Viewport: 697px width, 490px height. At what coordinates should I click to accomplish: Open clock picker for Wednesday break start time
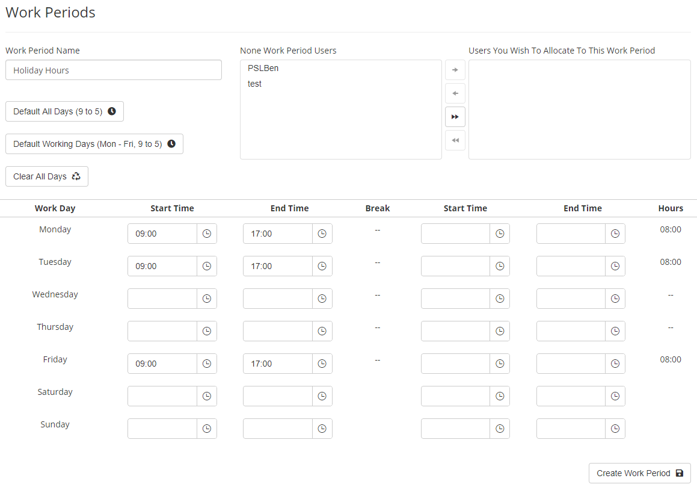pos(500,299)
